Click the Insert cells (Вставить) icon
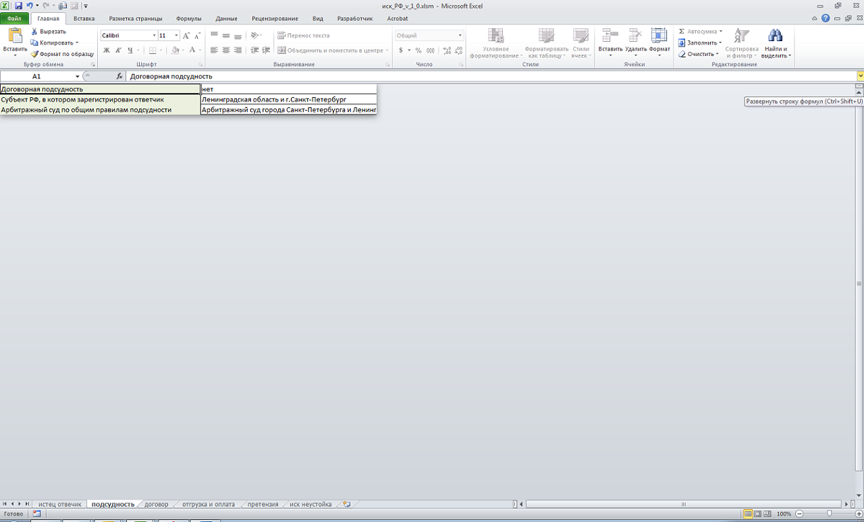 click(x=610, y=40)
